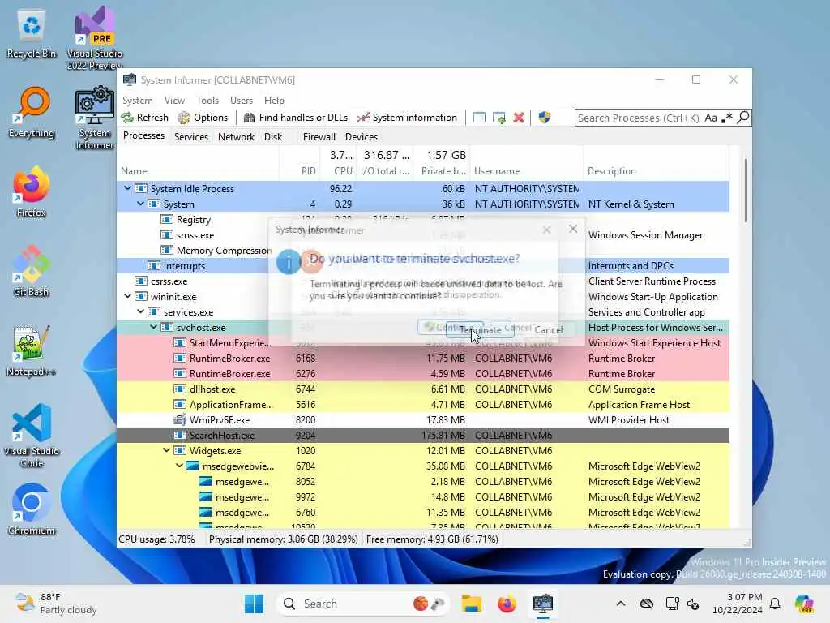The width and height of the screenshot is (830, 623).
Task: Click Physical memory status bar entry
Action: click(283, 539)
